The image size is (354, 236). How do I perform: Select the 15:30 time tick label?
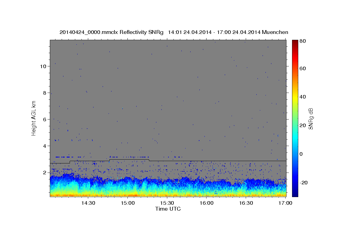coord(167,203)
